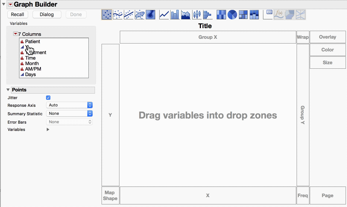
Task: Click the Recall button
Action: pyautogui.click(x=18, y=14)
